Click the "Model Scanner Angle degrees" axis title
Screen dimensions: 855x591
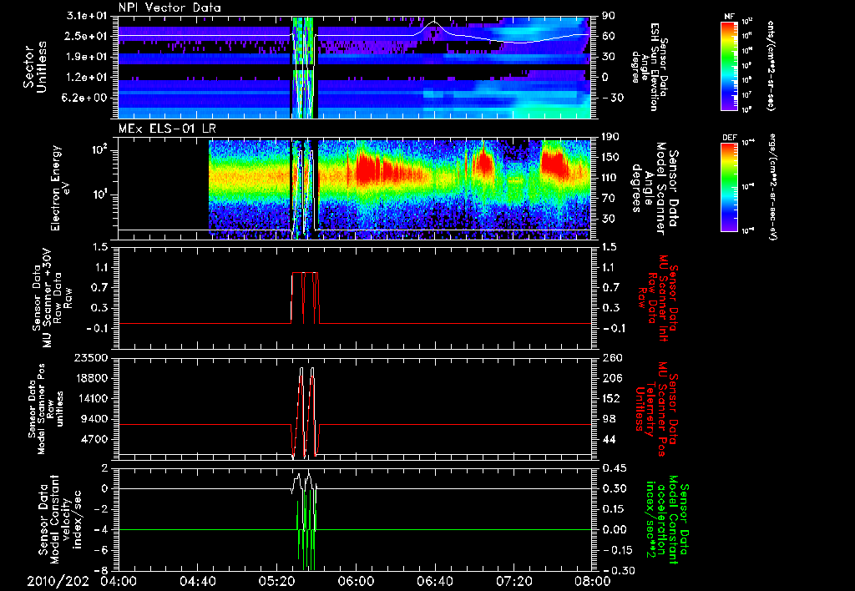point(655,189)
